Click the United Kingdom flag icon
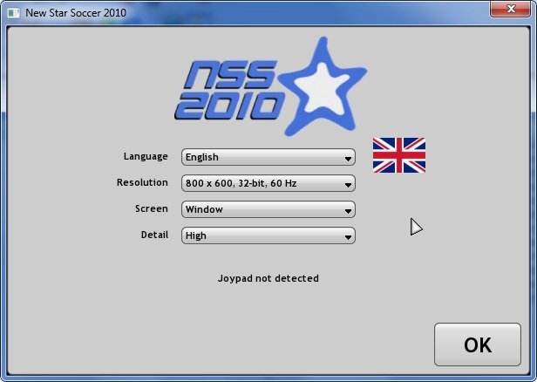The height and width of the screenshot is (382, 537). point(398,155)
